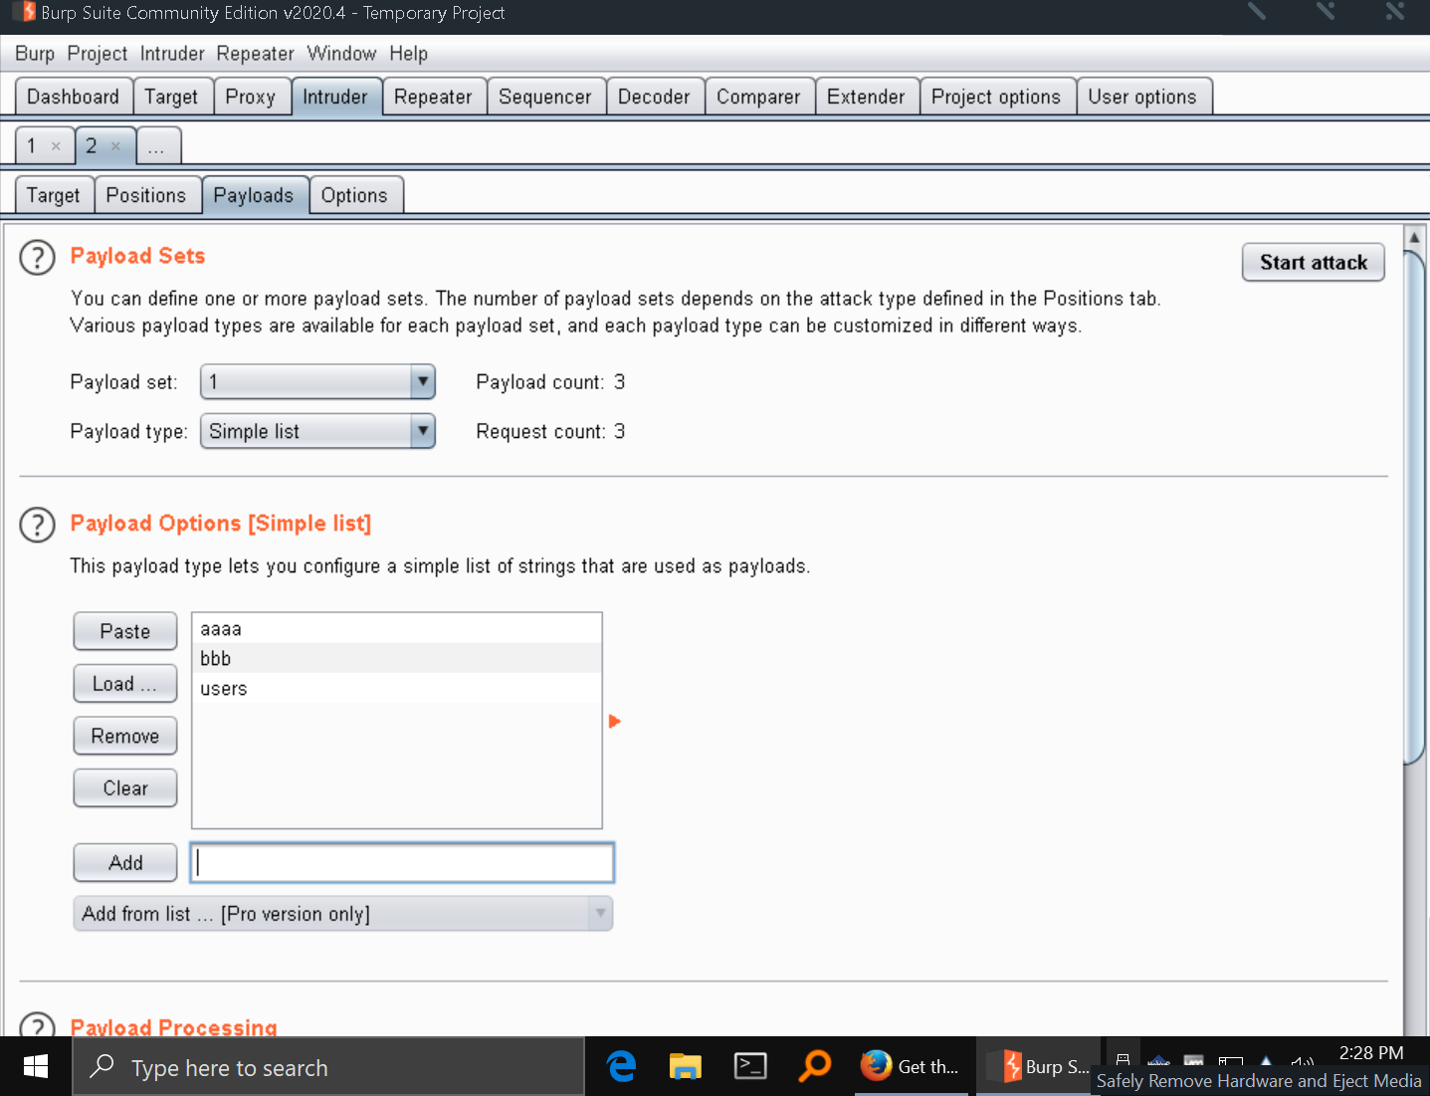The image size is (1430, 1096).
Task: Click the volume icon in system tray
Action: pos(1302,1061)
